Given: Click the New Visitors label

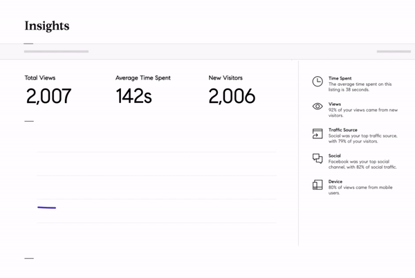Looking at the screenshot, I should [225, 78].
